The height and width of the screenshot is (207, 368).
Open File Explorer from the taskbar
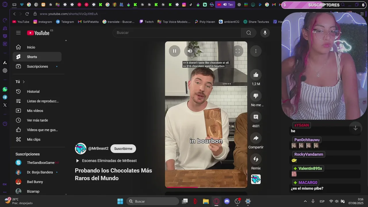tap(206, 201)
